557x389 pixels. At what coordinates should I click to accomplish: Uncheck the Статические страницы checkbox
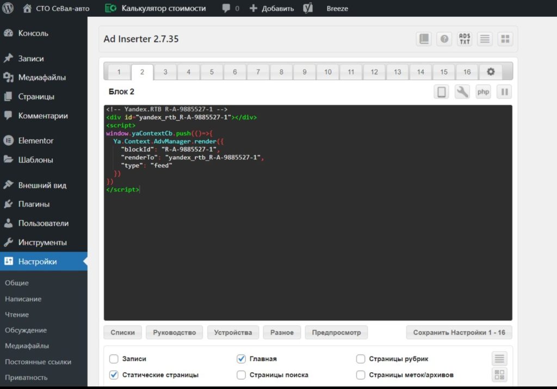[x=114, y=375]
